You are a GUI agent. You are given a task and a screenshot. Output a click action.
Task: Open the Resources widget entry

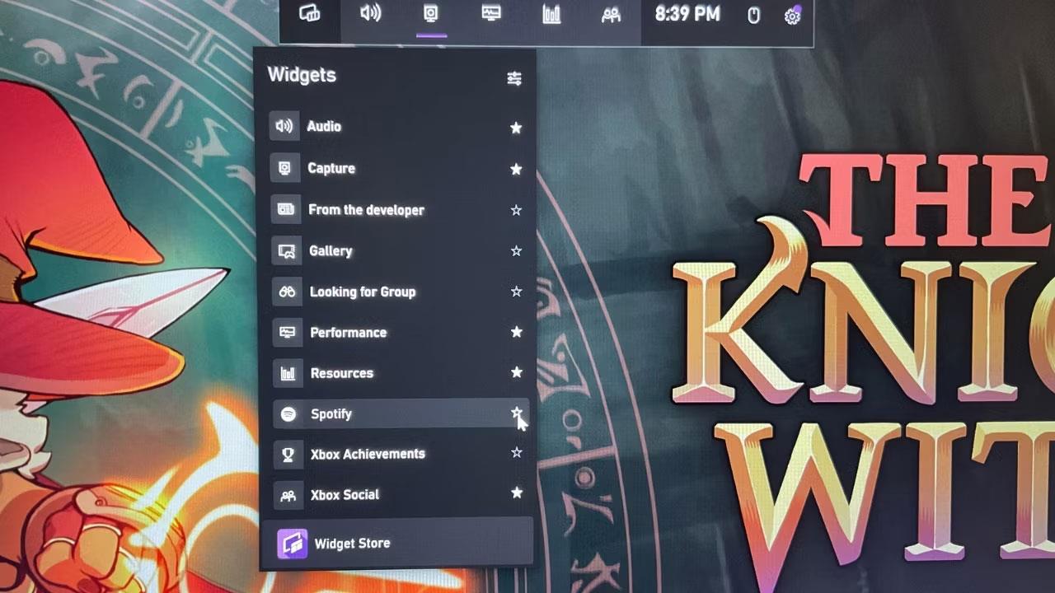(x=402, y=373)
